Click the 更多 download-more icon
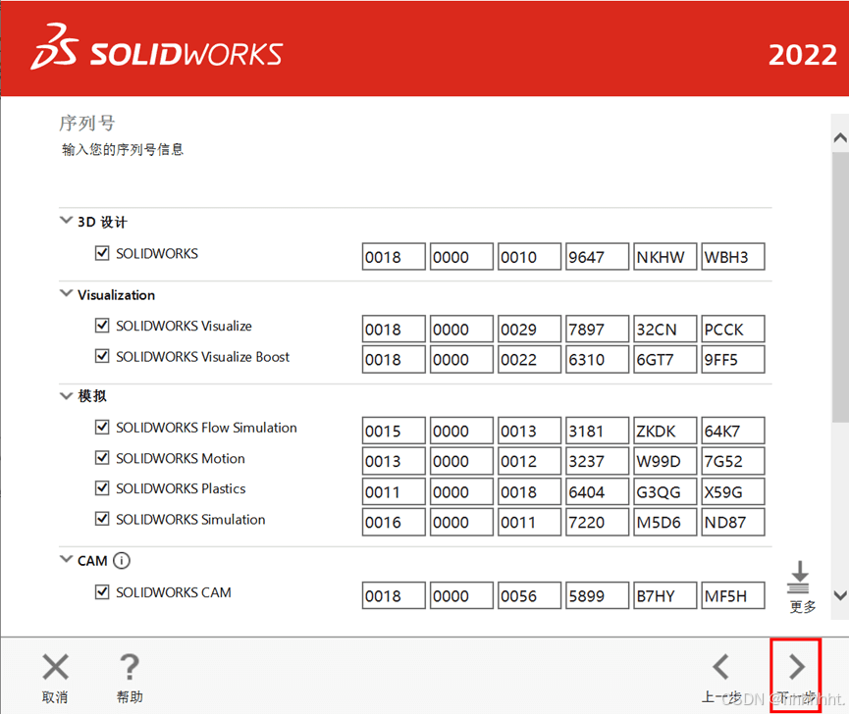The image size is (849, 714). coord(799,578)
